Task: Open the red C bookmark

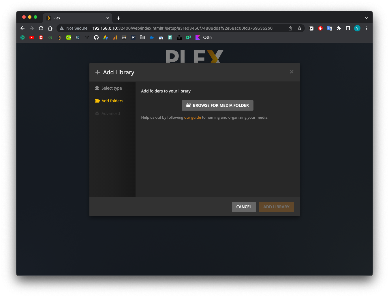Action: click(41, 37)
